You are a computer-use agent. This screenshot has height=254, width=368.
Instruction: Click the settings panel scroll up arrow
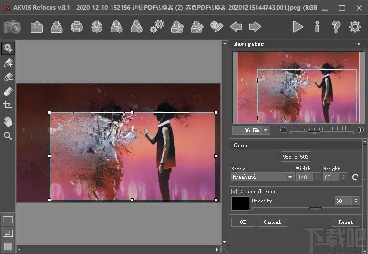click(x=365, y=141)
